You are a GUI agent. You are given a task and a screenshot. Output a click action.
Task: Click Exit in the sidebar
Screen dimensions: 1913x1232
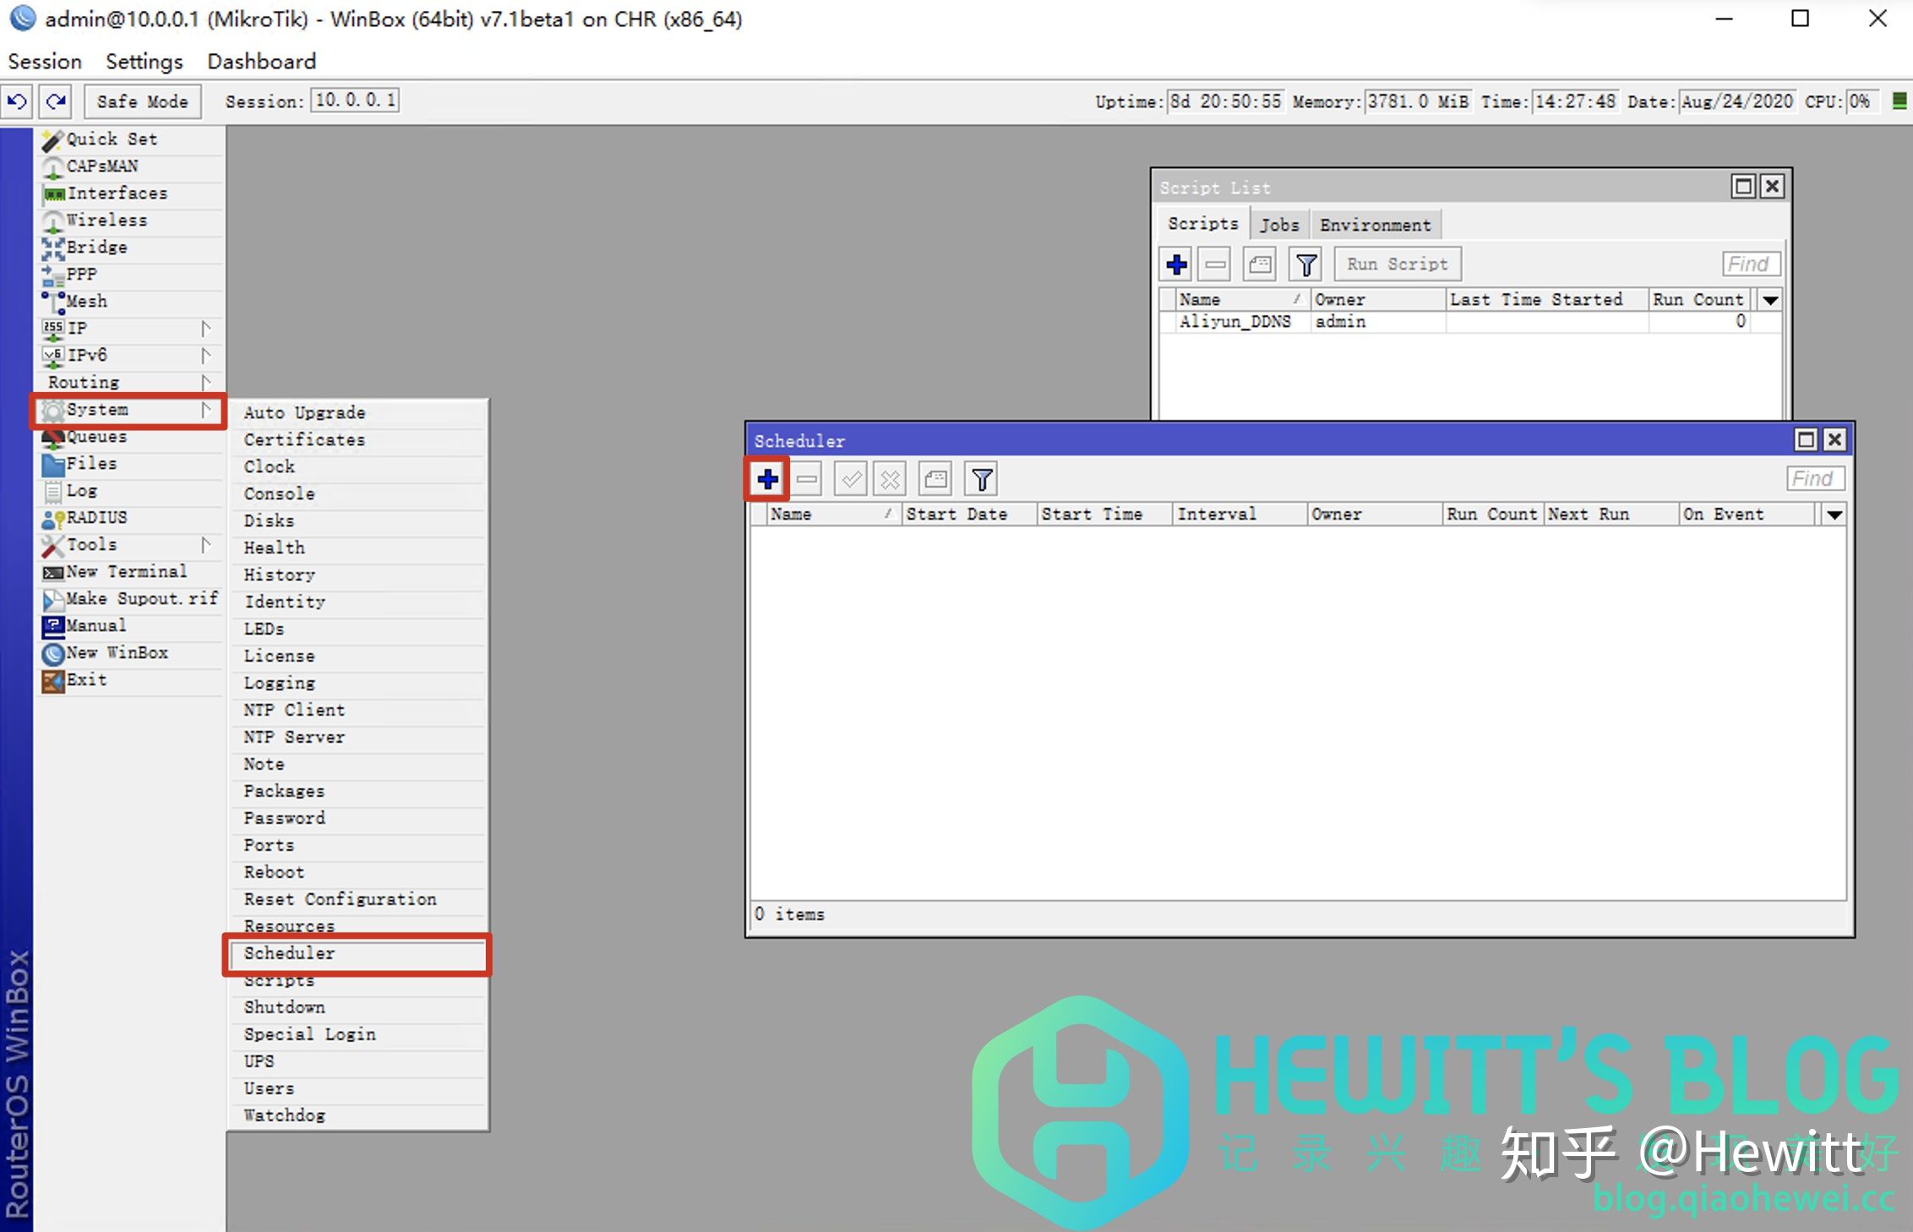point(131,680)
